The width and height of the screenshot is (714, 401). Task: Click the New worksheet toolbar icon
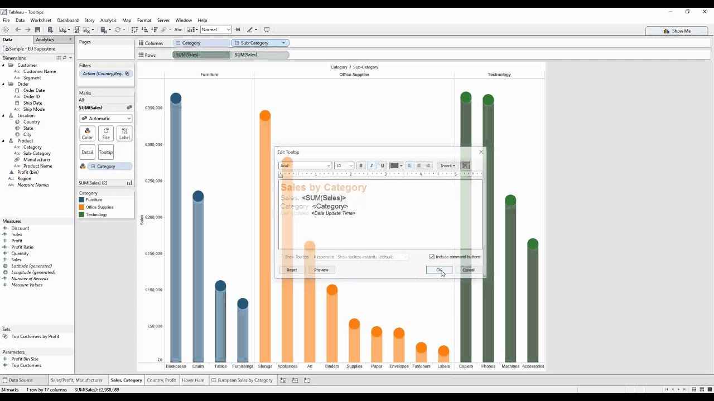(x=63, y=30)
